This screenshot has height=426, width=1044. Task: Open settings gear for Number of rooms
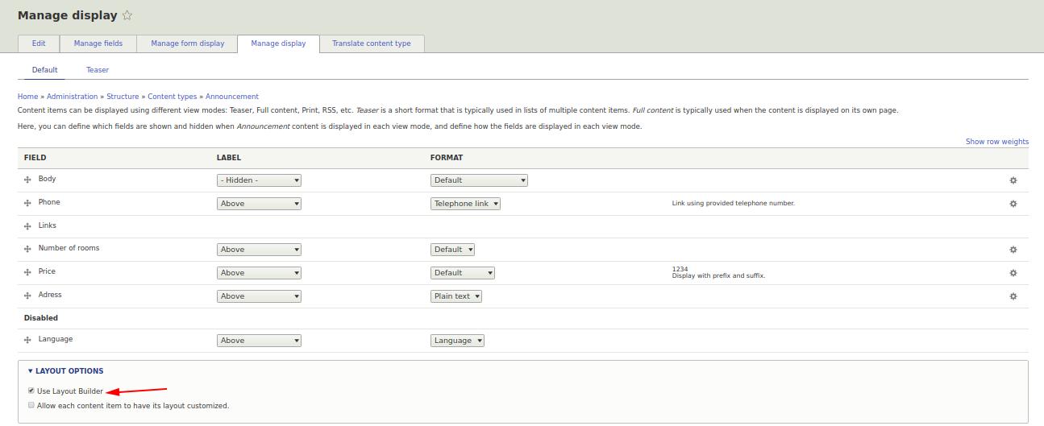(1013, 250)
